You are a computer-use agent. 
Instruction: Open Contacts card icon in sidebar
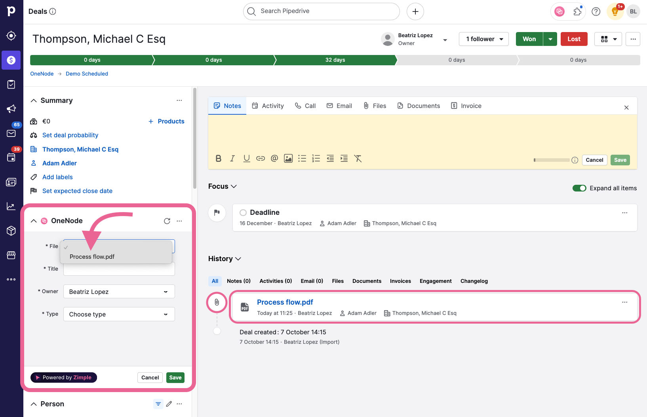[x=11, y=182]
